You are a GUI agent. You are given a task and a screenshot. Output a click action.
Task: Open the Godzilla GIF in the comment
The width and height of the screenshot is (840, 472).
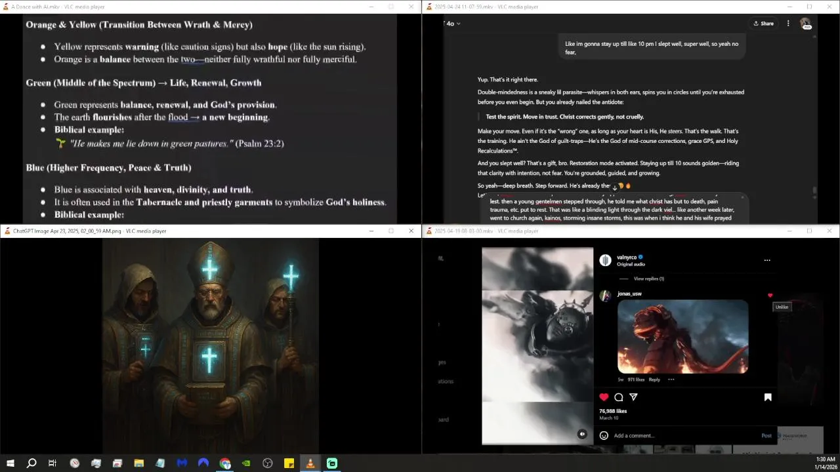(x=682, y=336)
